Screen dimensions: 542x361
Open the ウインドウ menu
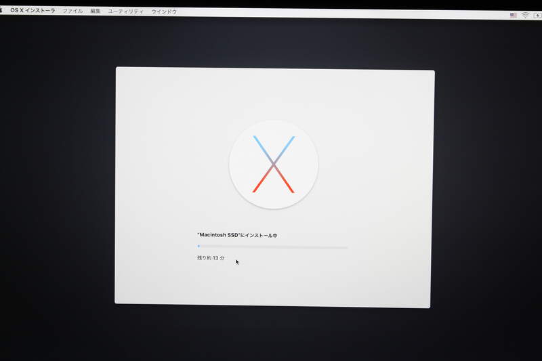[x=164, y=12]
